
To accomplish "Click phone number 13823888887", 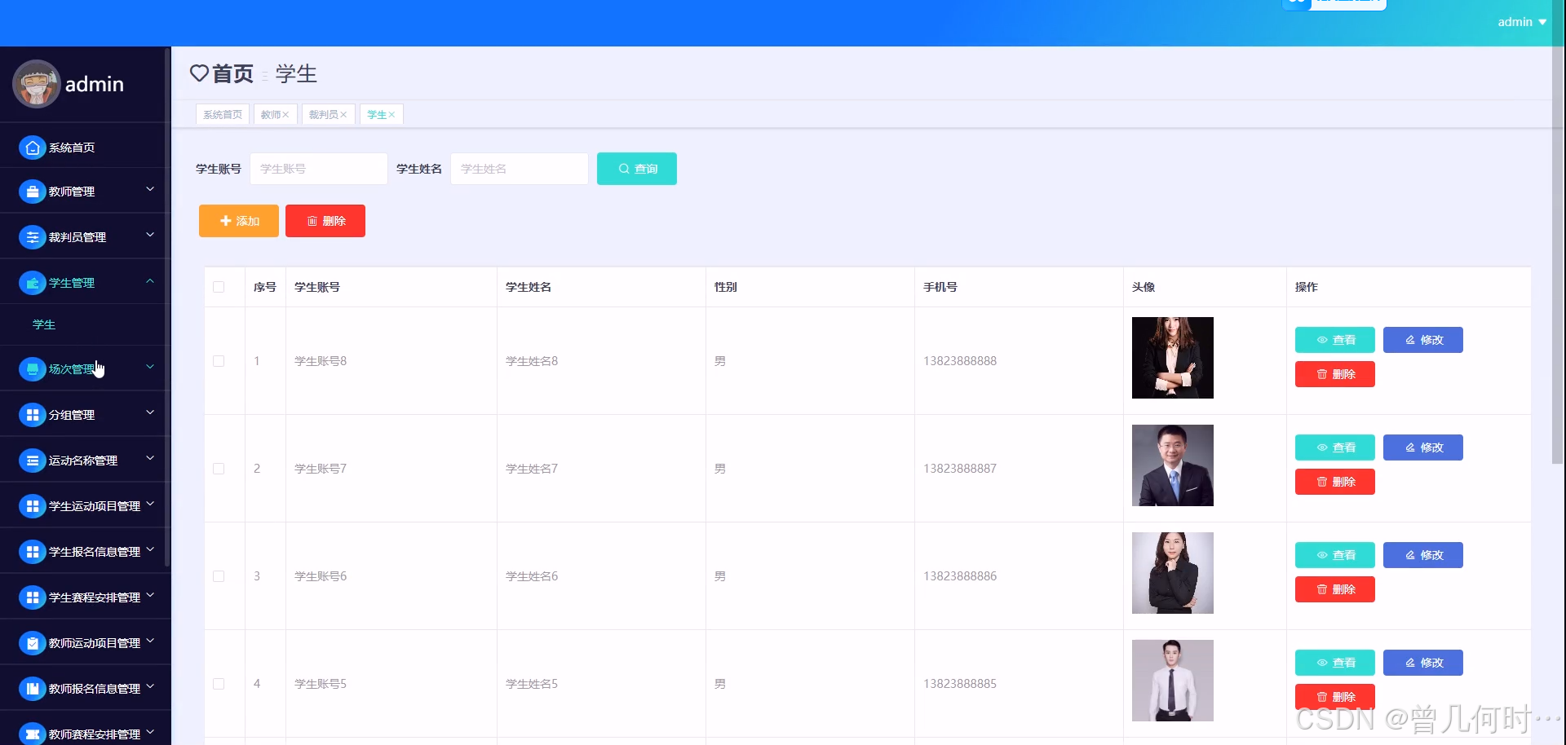I will tap(960, 469).
